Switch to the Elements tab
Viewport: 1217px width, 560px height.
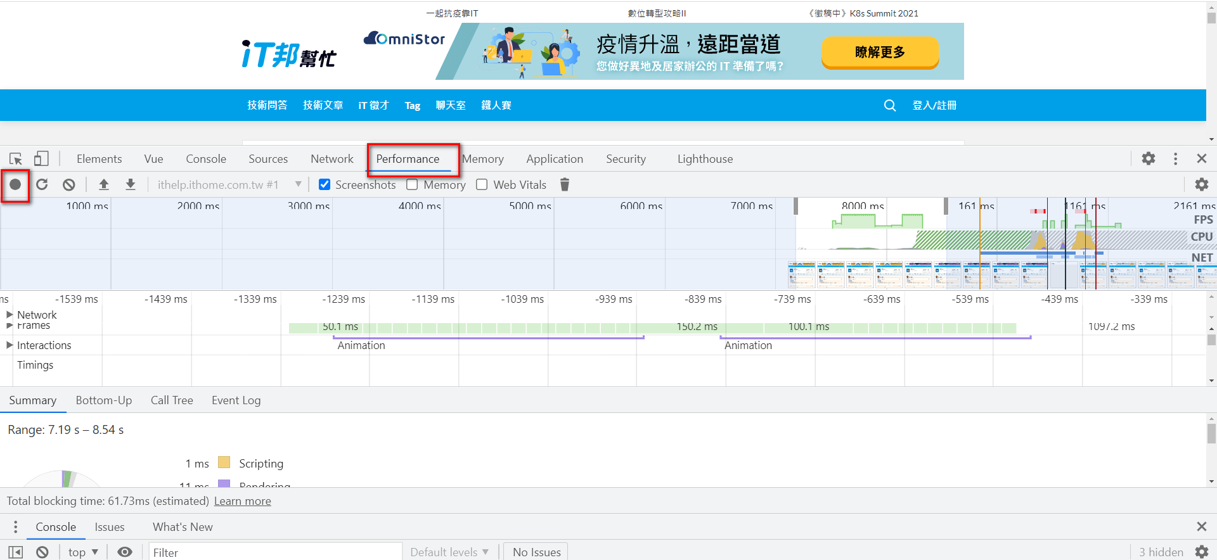[100, 159]
